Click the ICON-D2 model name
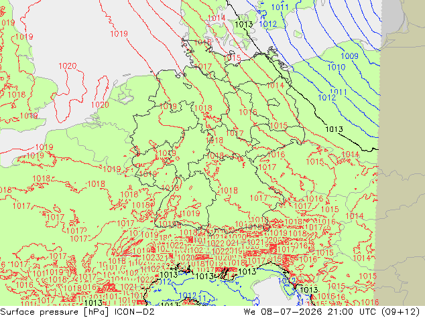Viewport: 425px width, 328px height. click(x=135, y=312)
